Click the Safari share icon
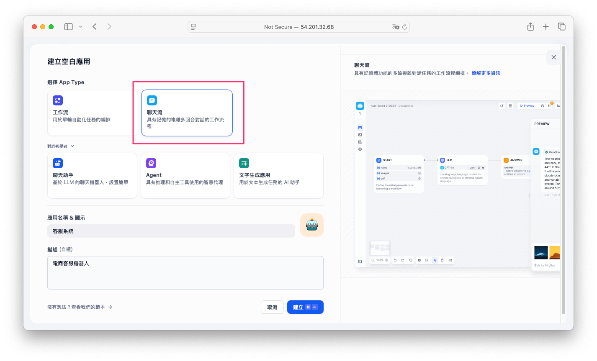The height and width of the screenshot is (361, 597). click(x=530, y=27)
